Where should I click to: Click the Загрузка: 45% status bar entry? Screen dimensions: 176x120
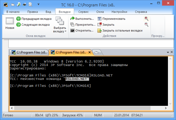[72, 115]
